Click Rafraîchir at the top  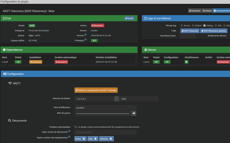pos(195,11)
